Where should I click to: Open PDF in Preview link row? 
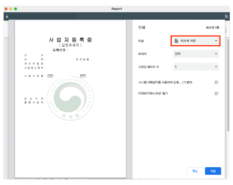(x=178, y=93)
